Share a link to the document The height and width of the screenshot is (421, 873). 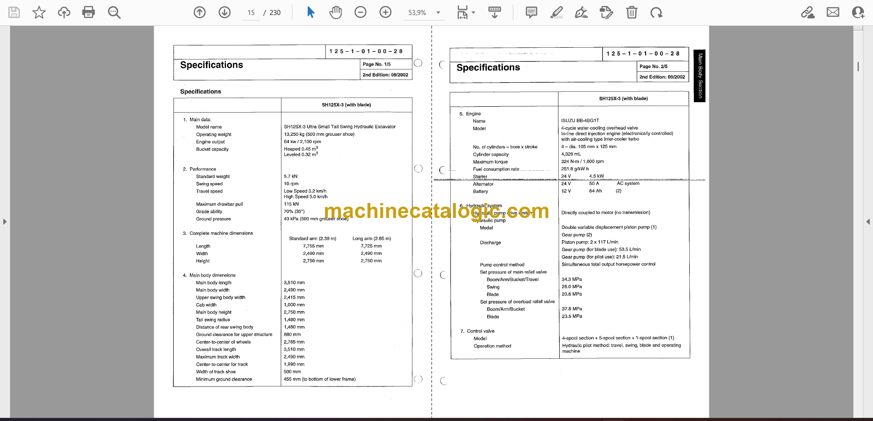pyautogui.click(x=808, y=12)
